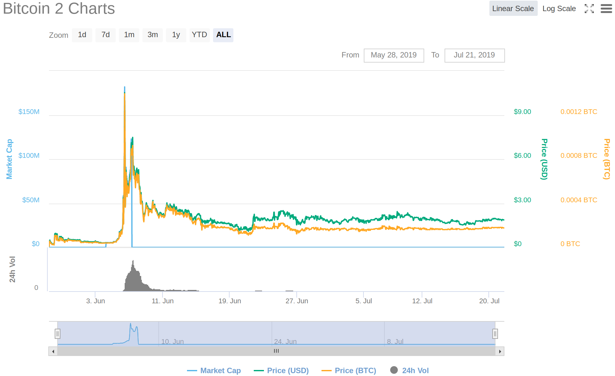Screen dimensions: 615x376
Task: Set zoom to 3m
Action: point(153,35)
